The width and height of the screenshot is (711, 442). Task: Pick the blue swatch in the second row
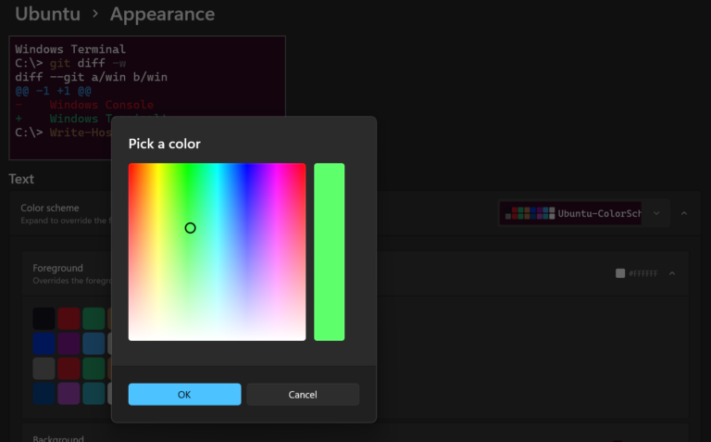tap(44, 344)
